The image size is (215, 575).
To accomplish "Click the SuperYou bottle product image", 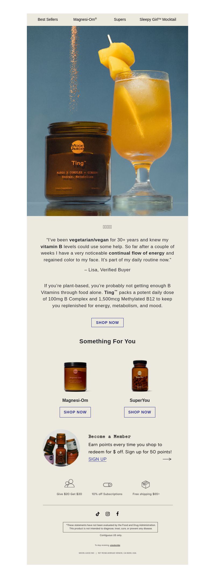I will pos(140,376).
